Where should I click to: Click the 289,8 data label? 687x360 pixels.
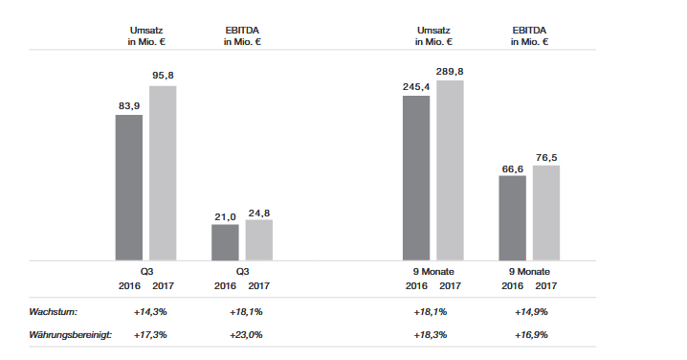pyautogui.click(x=450, y=72)
